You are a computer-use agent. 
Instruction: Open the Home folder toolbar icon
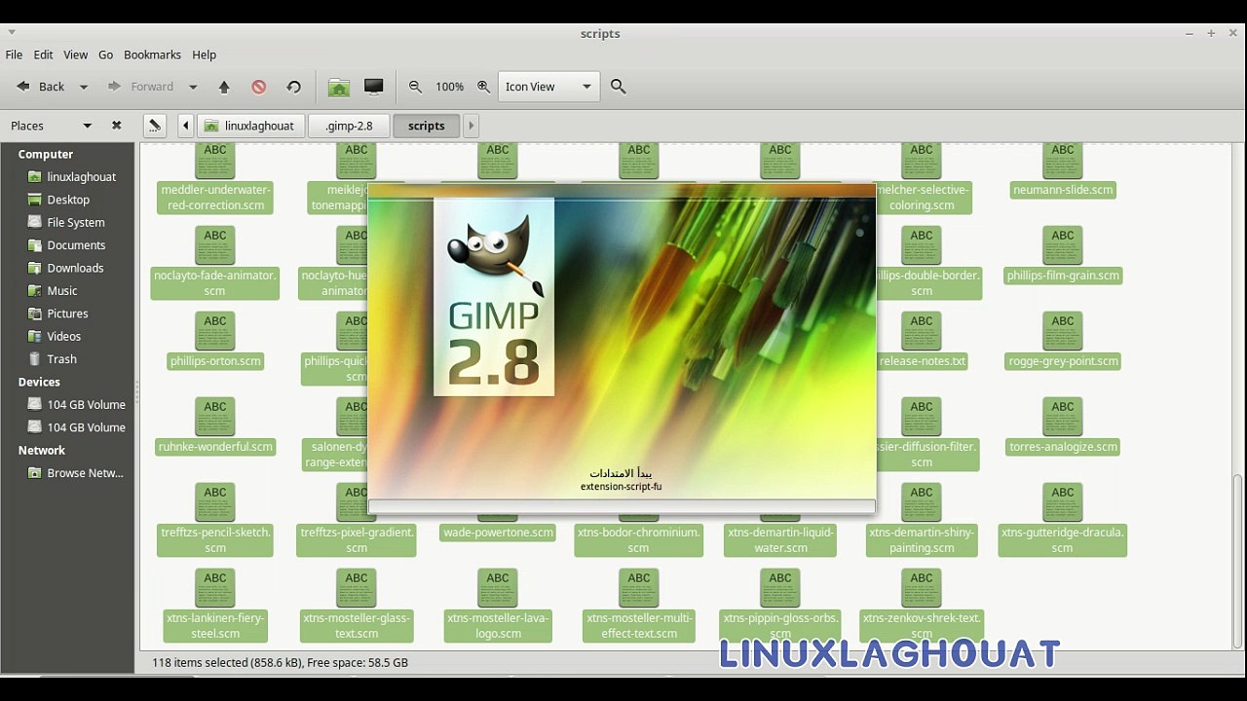[x=338, y=87]
